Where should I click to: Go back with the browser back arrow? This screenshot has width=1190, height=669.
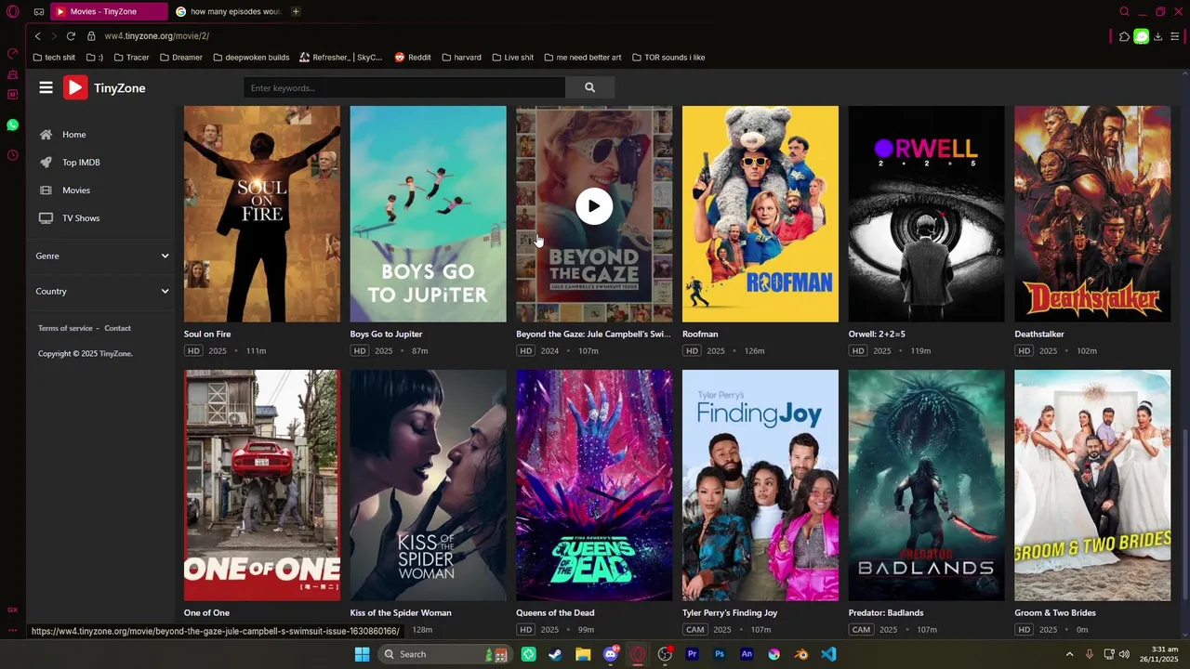[37, 36]
